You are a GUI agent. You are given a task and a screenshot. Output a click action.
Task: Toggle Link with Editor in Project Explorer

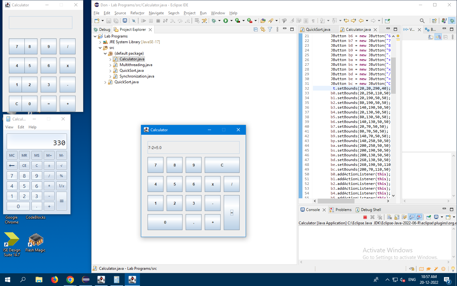[x=262, y=29]
